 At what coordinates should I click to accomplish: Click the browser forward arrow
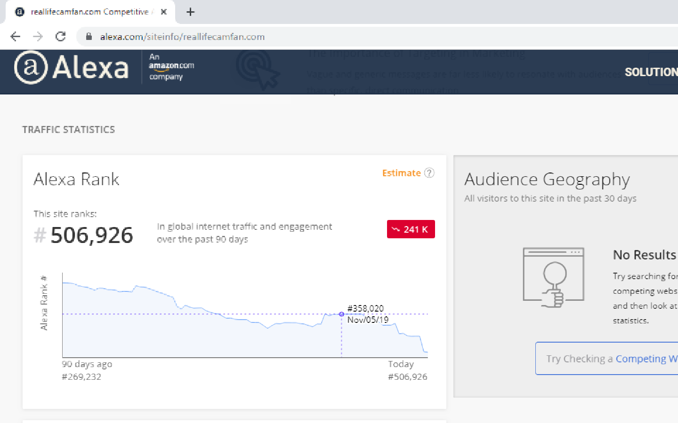click(38, 37)
